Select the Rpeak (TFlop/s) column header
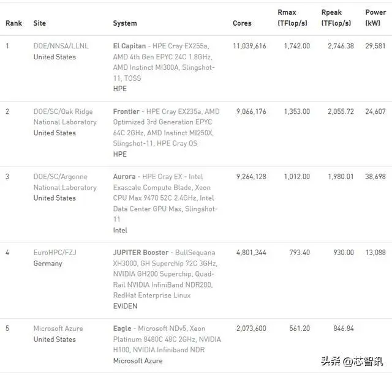This screenshot has width=392, height=375. [336, 17]
